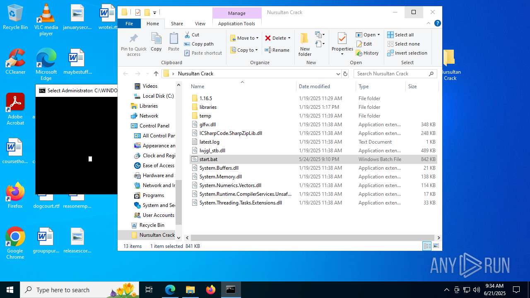Click the Paste ribbon icon
Screen dimensions: 530x298
coord(173,42)
